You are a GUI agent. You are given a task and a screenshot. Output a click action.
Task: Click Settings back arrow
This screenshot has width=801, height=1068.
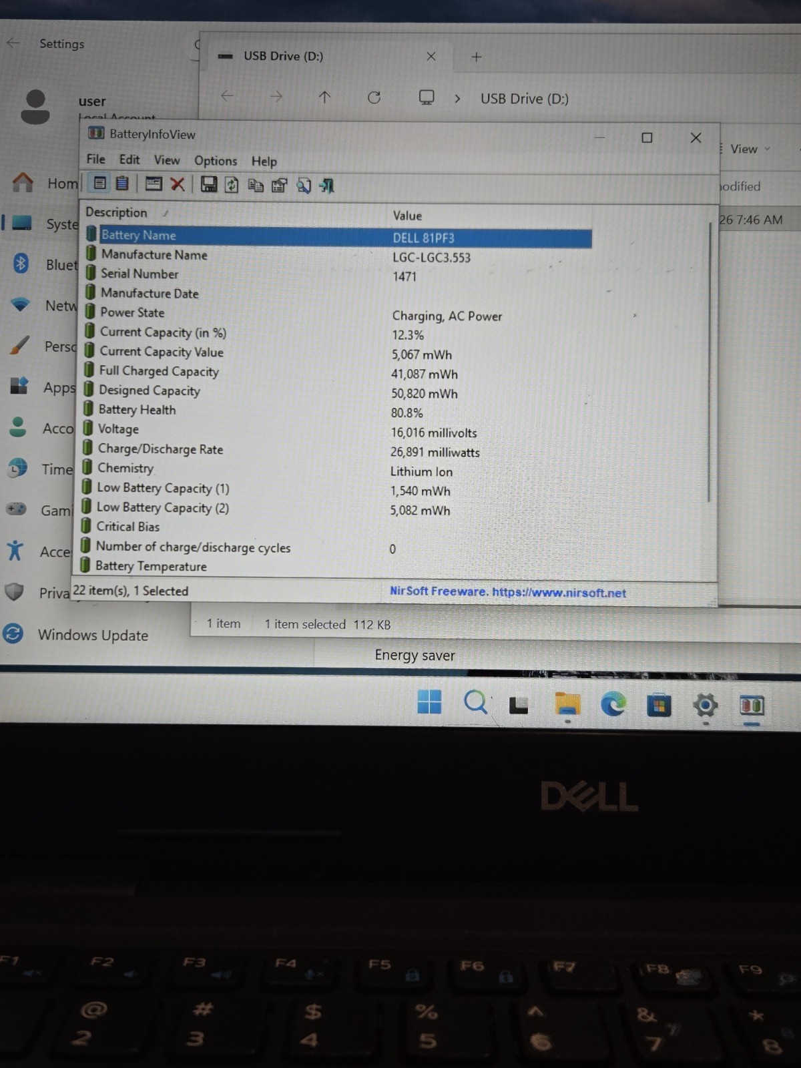coord(13,43)
